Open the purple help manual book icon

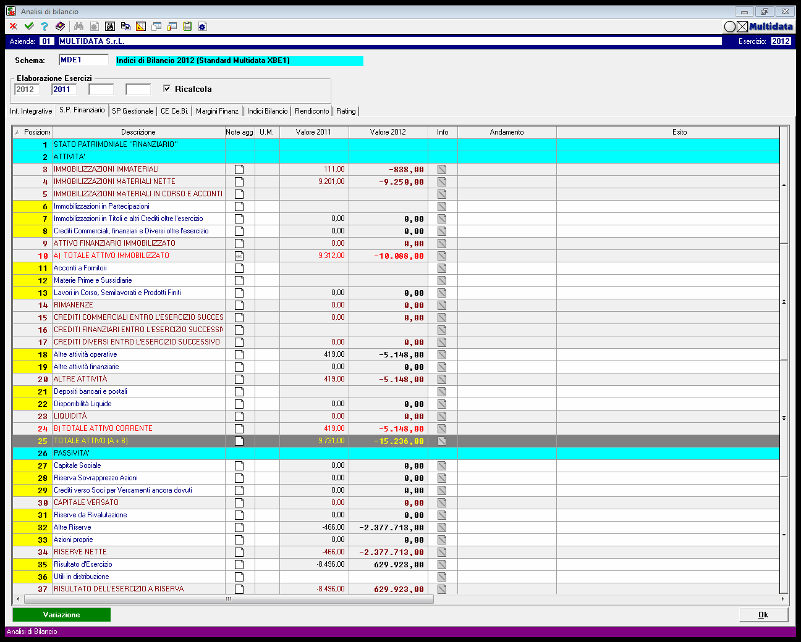coord(60,26)
